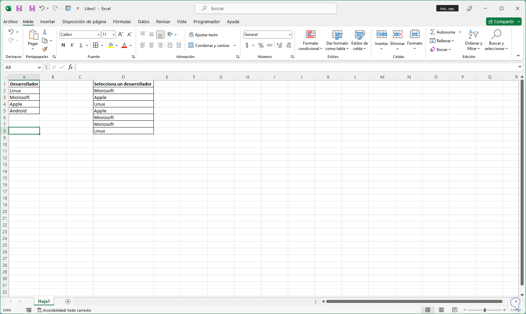Click the Insertar cells icon
The image size is (526, 314).
[381, 34]
